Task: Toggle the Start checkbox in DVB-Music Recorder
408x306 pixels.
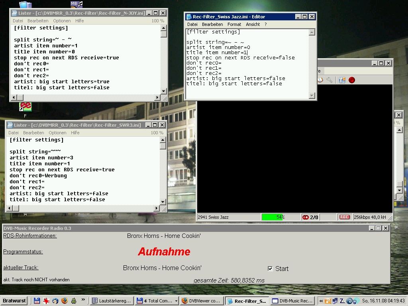Action: click(270, 269)
